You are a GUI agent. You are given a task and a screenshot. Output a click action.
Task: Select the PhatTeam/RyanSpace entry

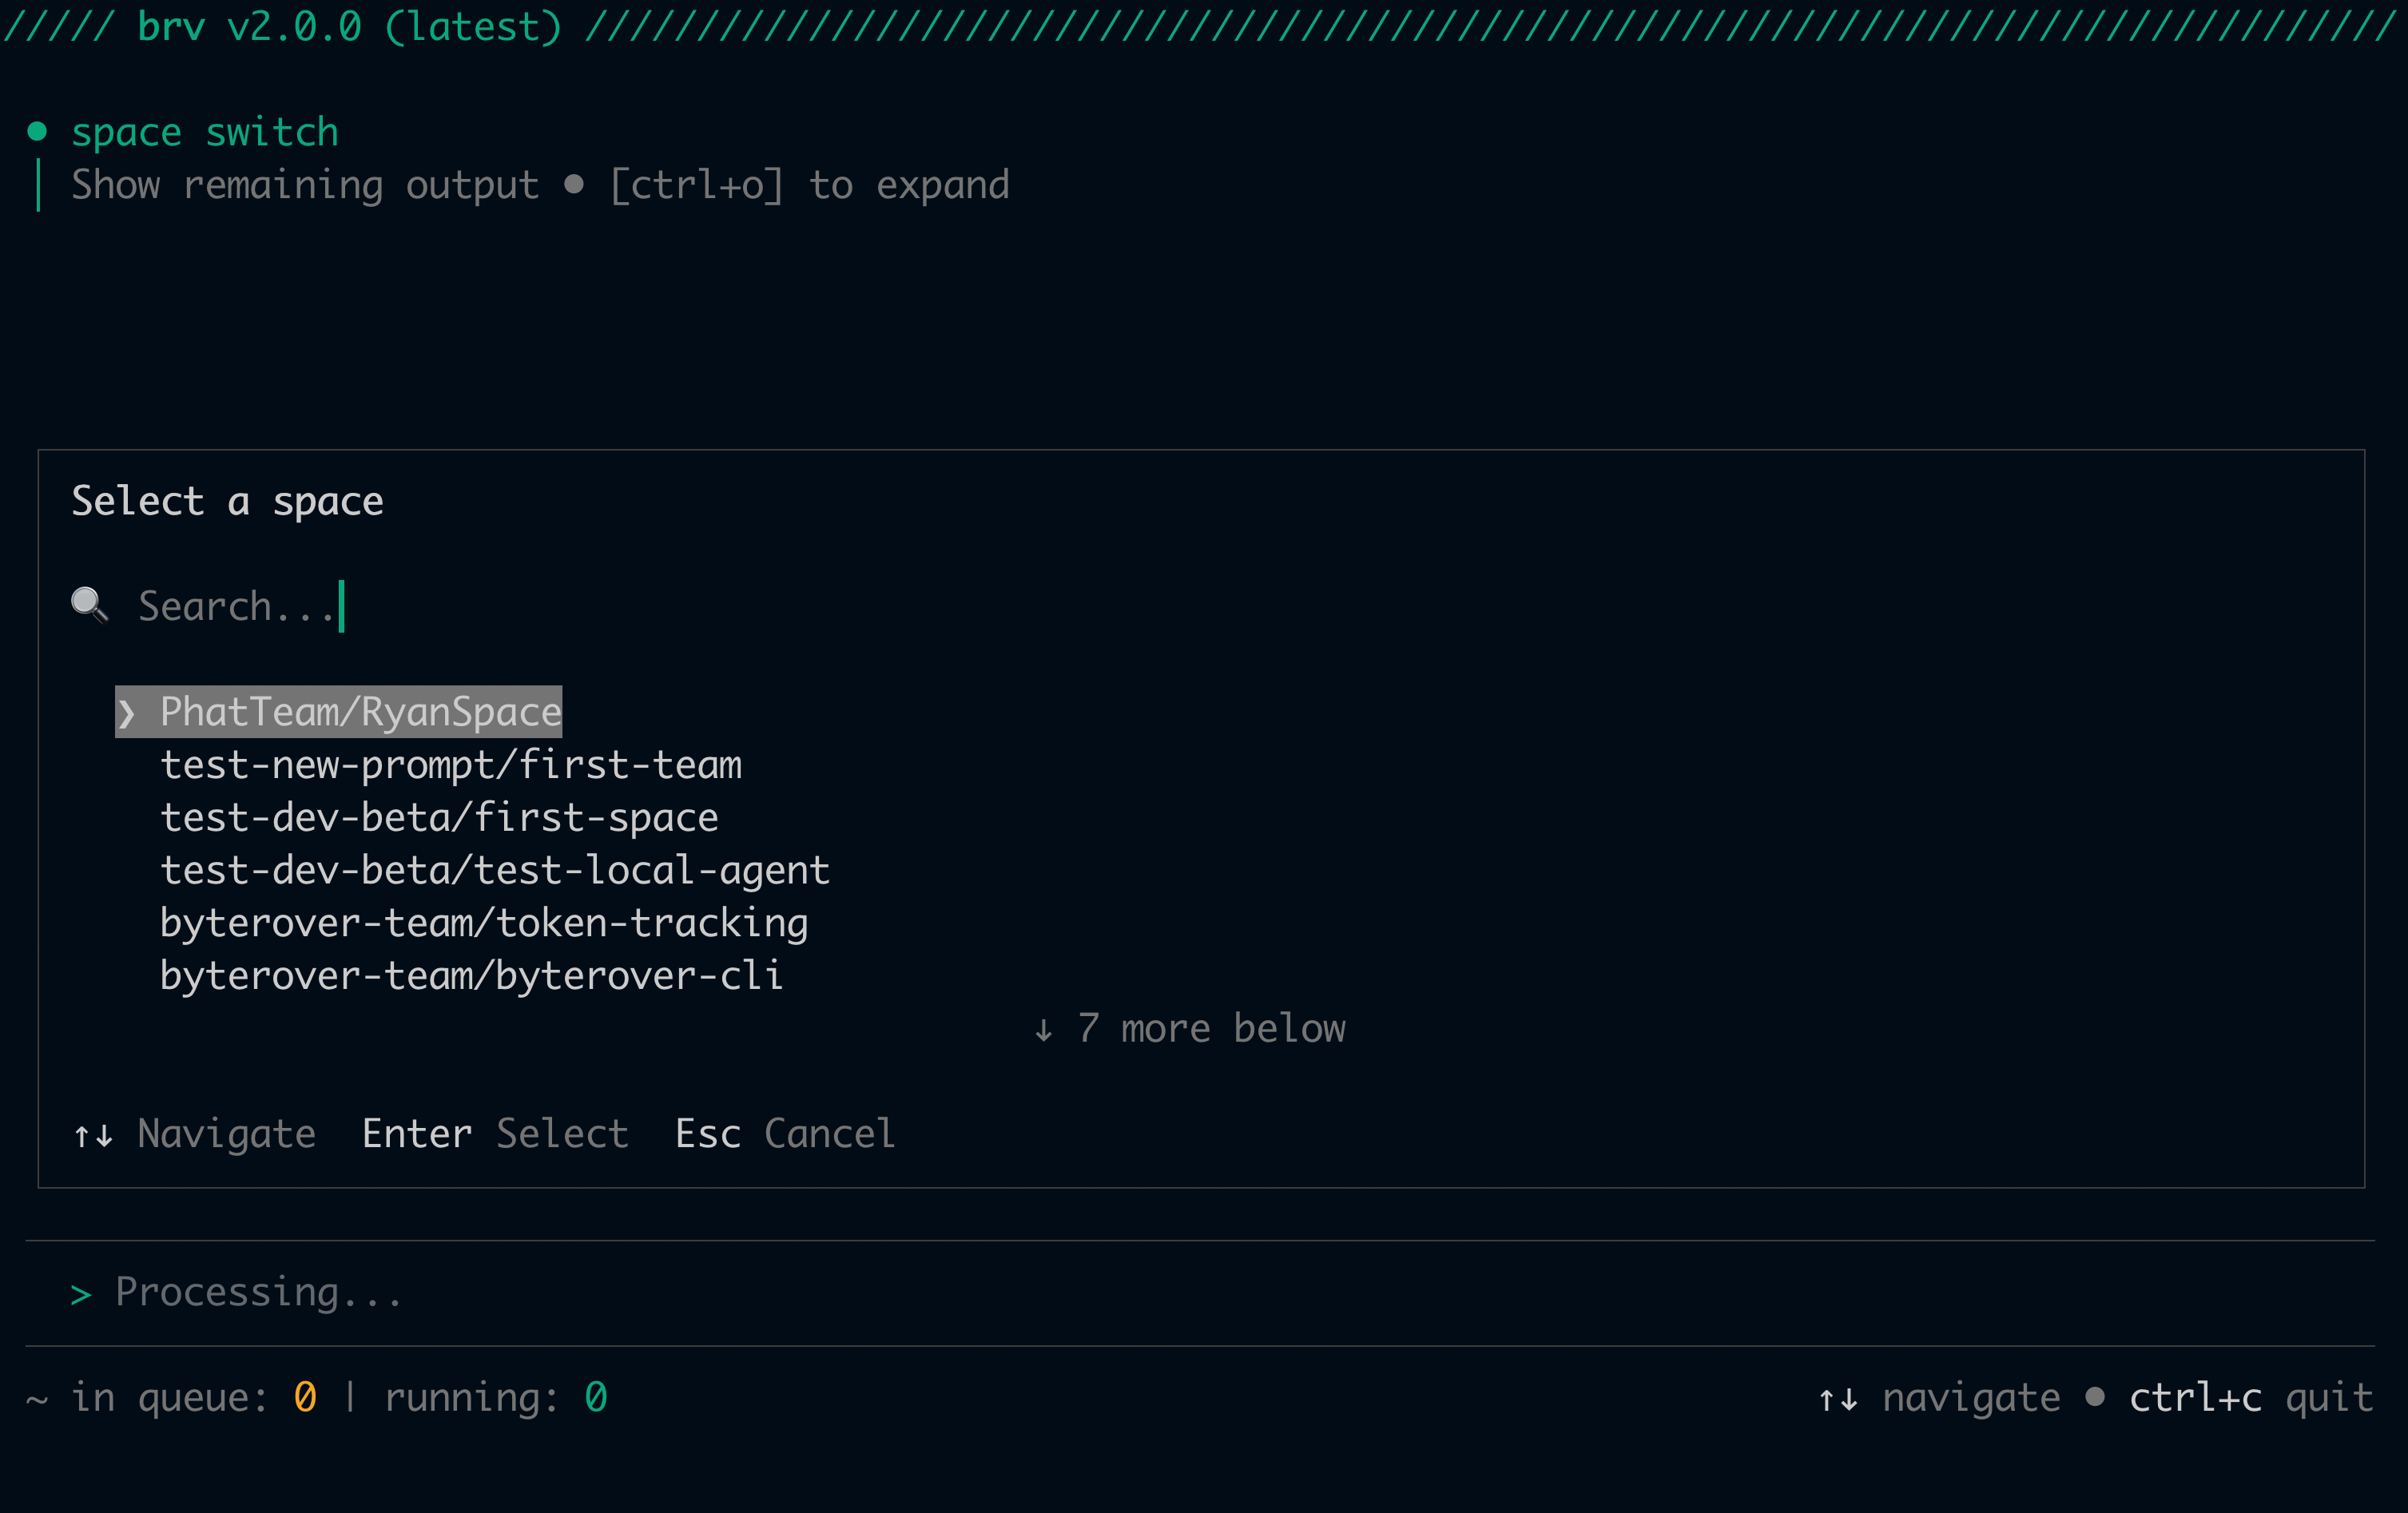coord(360,712)
